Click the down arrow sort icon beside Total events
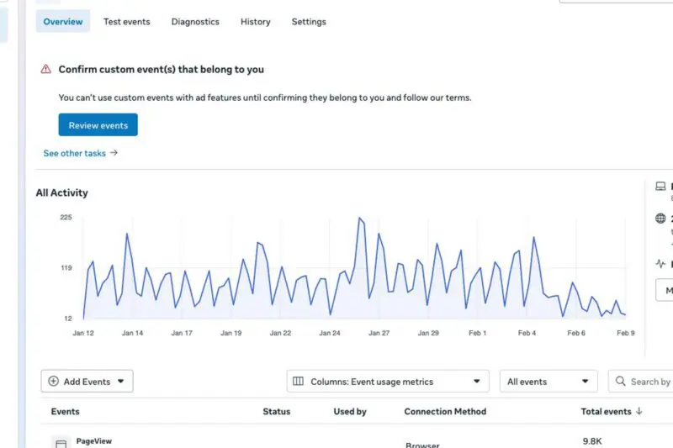This screenshot has width=673, height=448. [x=639, y=411]
